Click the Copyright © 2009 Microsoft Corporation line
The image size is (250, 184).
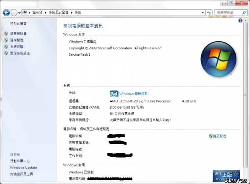point(115,48)
